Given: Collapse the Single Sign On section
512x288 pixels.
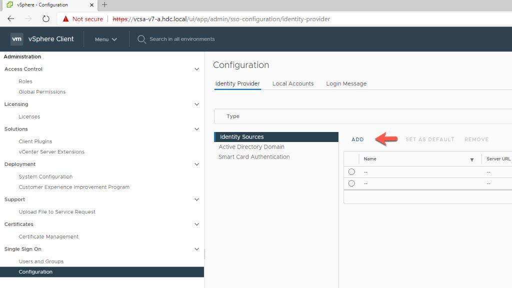Looking at the screenshot, I should pos(196,249).
